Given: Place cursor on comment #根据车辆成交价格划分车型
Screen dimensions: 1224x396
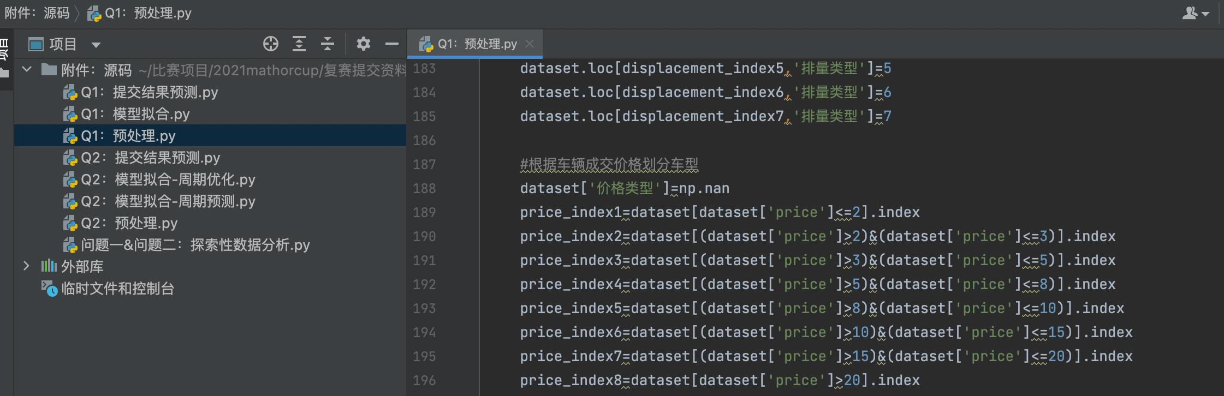Looking at the screenshot, I should pos(609,164).
